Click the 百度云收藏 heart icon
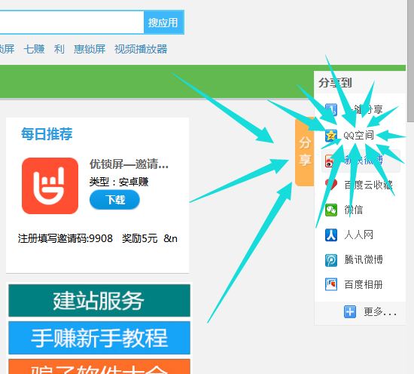Viewport: 414px width, 374px height. coord(331,185)
